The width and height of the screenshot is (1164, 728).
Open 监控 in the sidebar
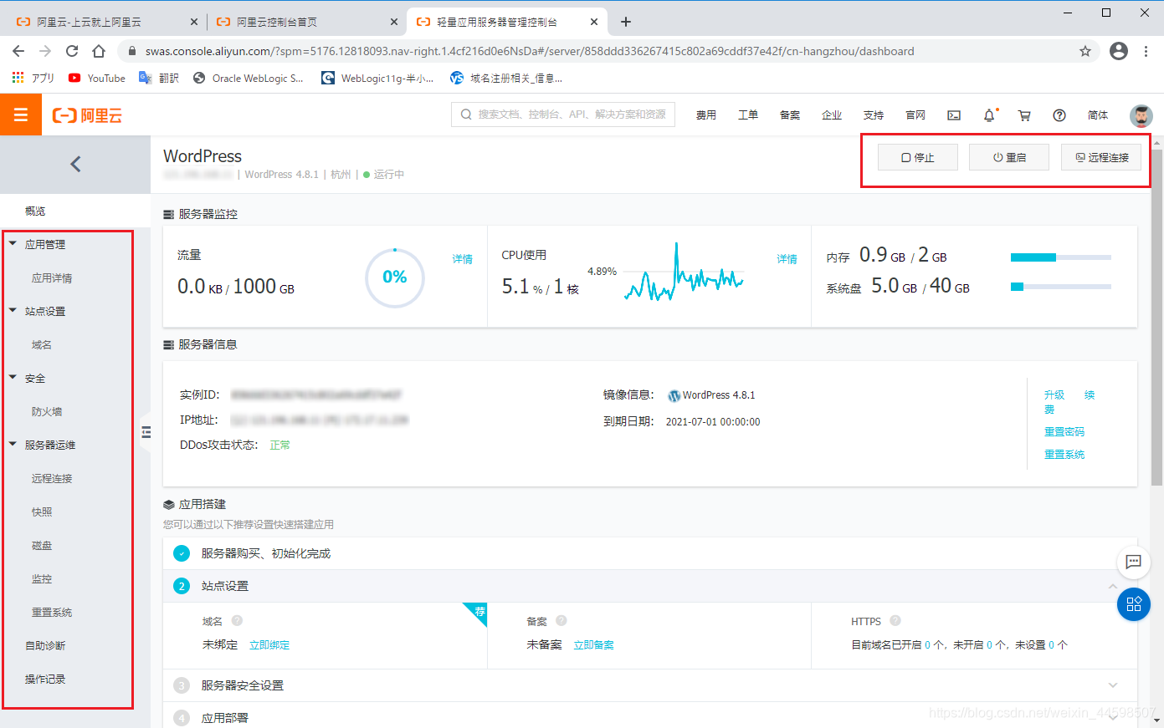pos(42,579)
